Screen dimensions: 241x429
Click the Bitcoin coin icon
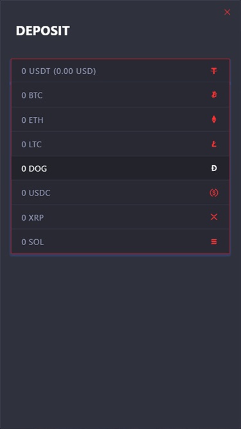tap(214, 95)
